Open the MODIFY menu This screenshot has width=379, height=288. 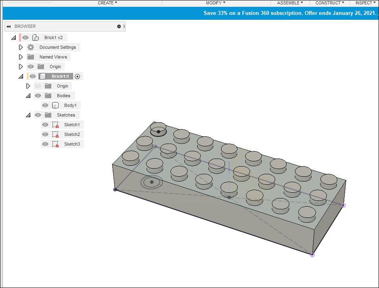(215, 3)
